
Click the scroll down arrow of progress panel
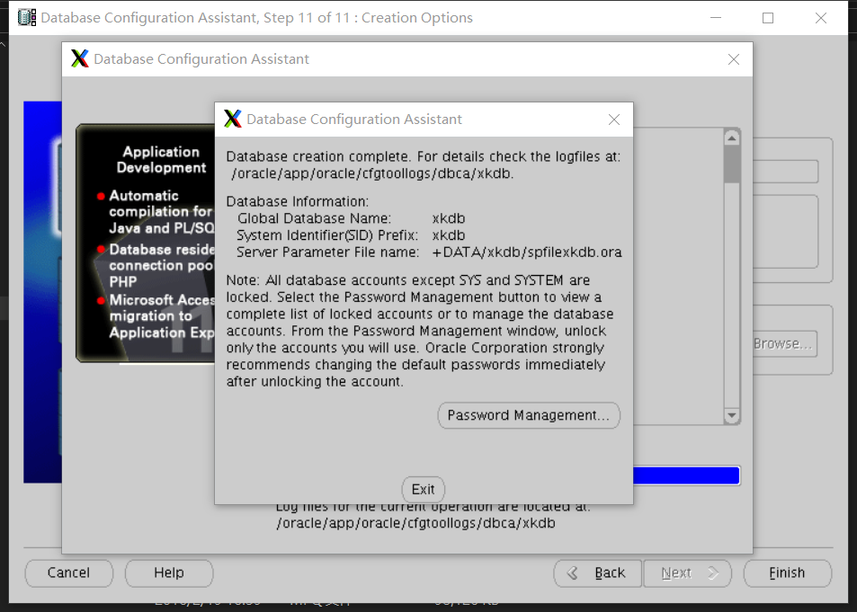click(732, 416)
